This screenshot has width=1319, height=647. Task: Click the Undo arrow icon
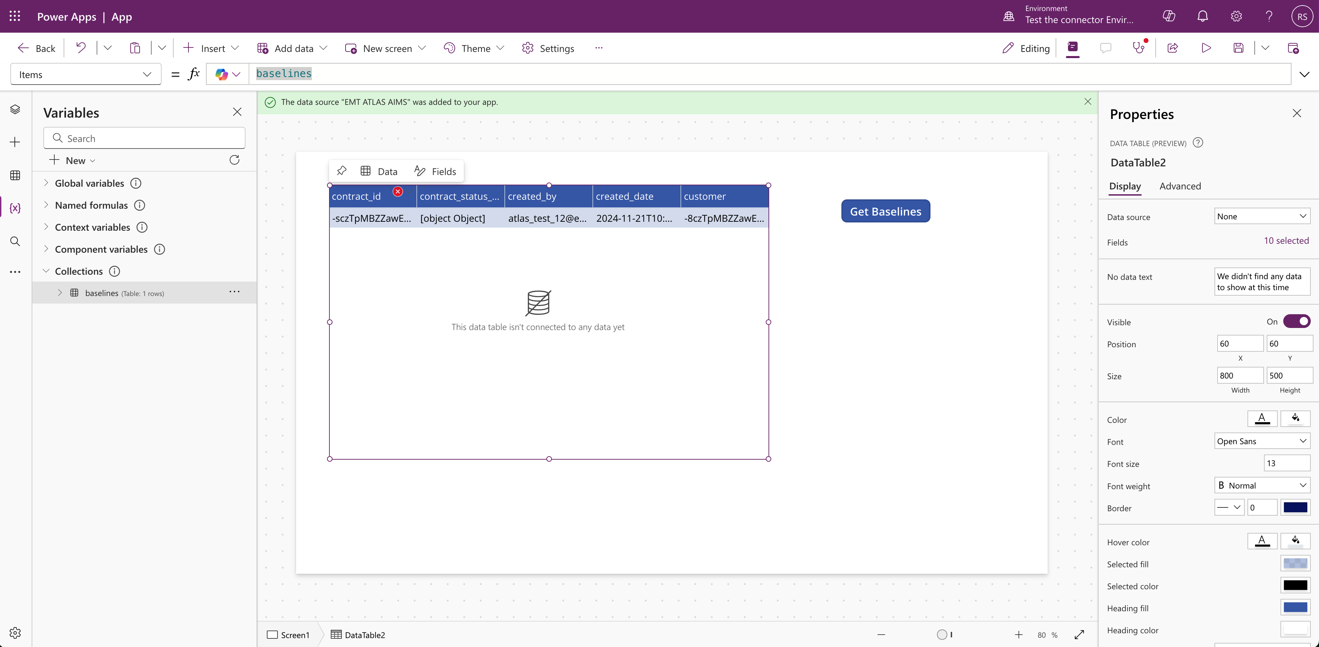[81, 48]
